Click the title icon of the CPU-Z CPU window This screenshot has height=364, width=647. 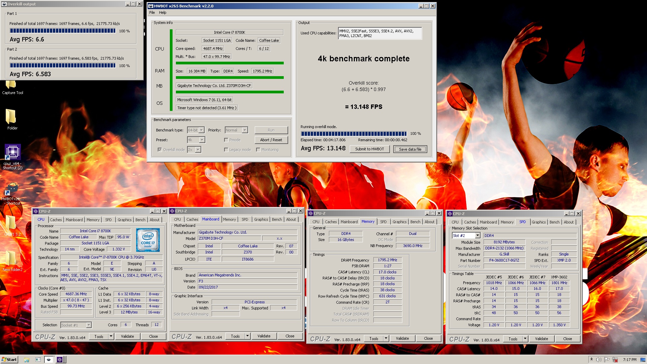(x=36, y=211)
